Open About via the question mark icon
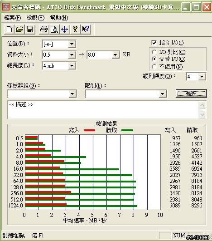Viewport: 212px width, 241px height. click(75, 29)
